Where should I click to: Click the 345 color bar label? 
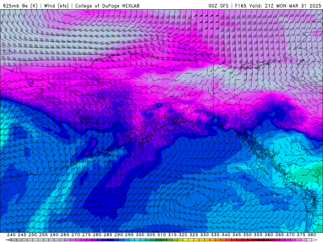tap(237, 235)
